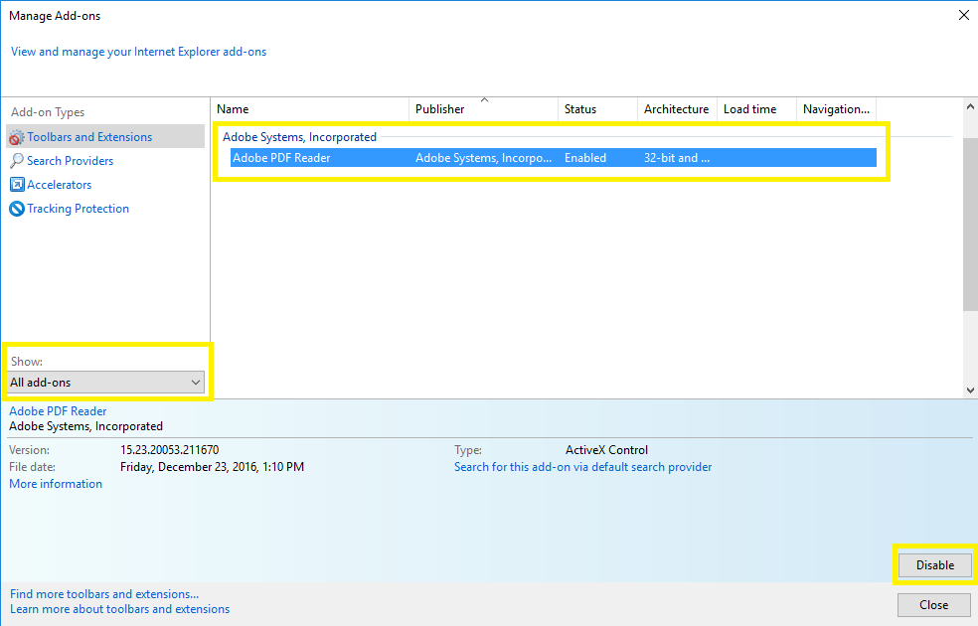Search for this add-on via default provider
978x626 pixels.
coord(582,467)
